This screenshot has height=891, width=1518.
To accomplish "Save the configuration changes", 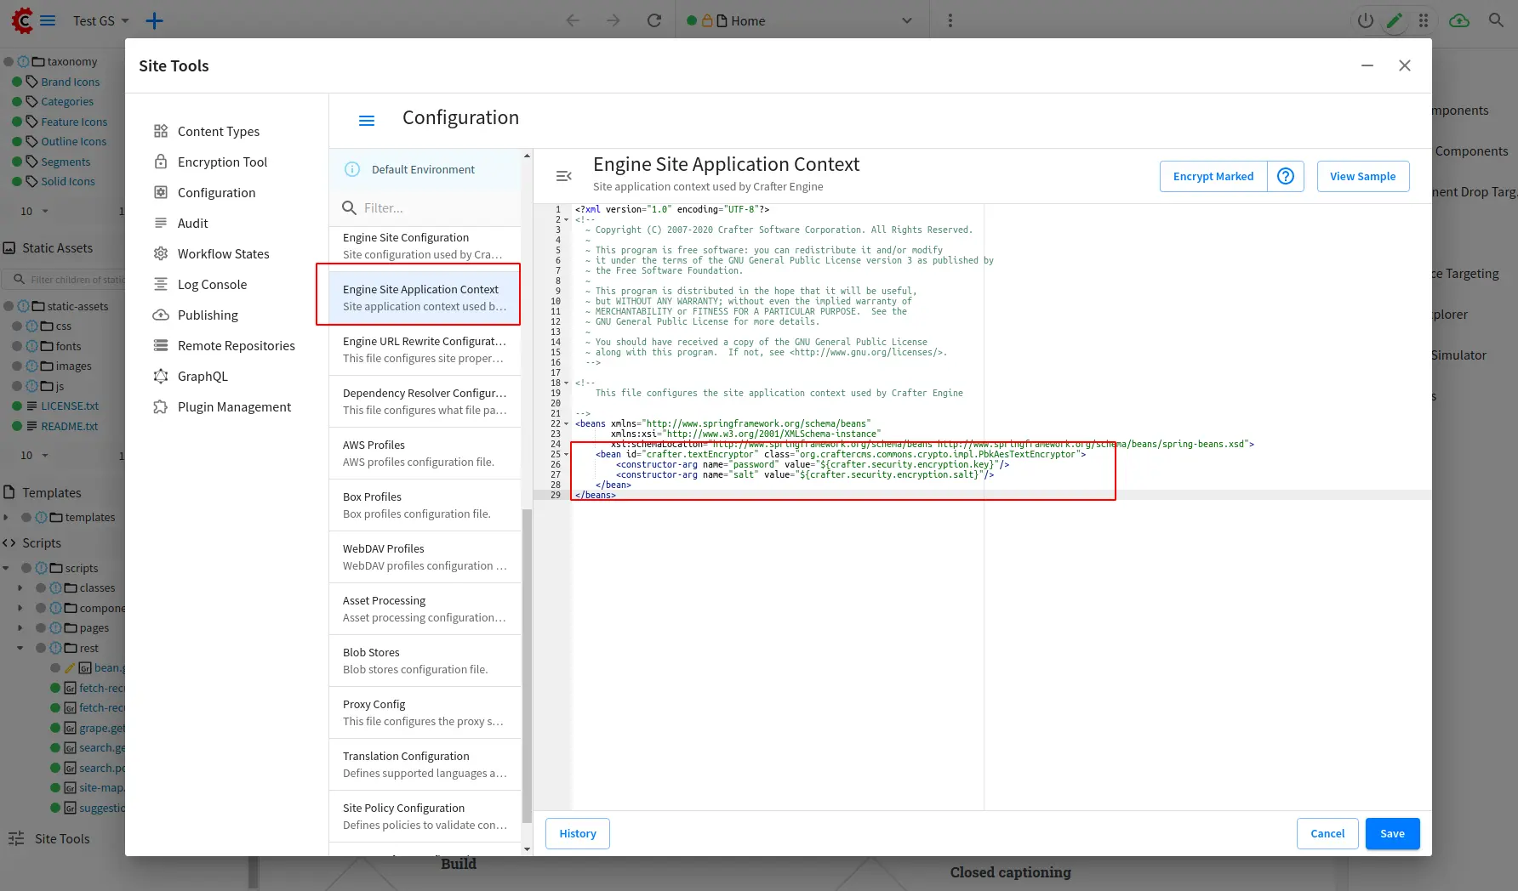I will [1391, 833].
